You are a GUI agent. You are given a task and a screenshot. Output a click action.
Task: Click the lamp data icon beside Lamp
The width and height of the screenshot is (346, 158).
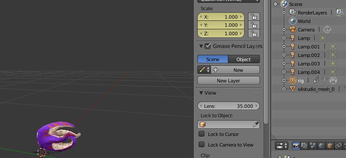(x=323, y=38)
